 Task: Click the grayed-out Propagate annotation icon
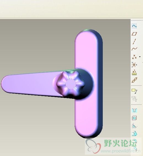[134, 99]
